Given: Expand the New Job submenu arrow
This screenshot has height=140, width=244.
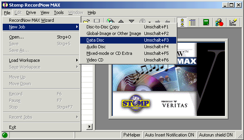Looking at the screenshot, I should [x=77, y=27].
